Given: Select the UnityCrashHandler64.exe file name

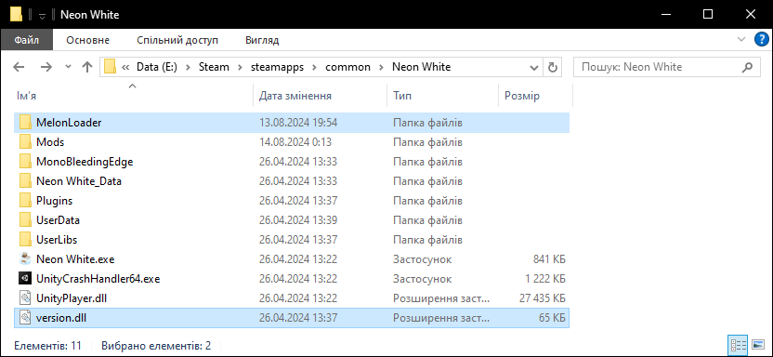Looking at the screenshot, I should tap(98, 279).
